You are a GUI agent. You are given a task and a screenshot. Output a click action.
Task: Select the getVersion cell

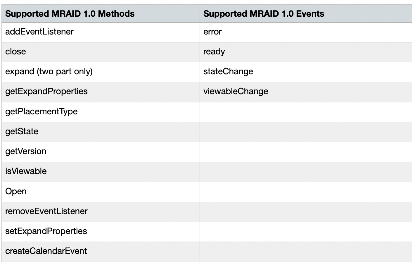click(x=26, y=151)
